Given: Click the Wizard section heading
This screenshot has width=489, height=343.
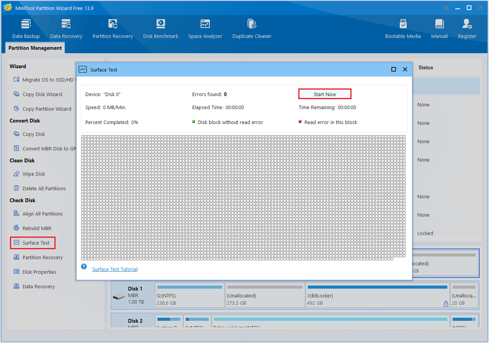Looking at the screenshot, I should click(x=18, y=66).
